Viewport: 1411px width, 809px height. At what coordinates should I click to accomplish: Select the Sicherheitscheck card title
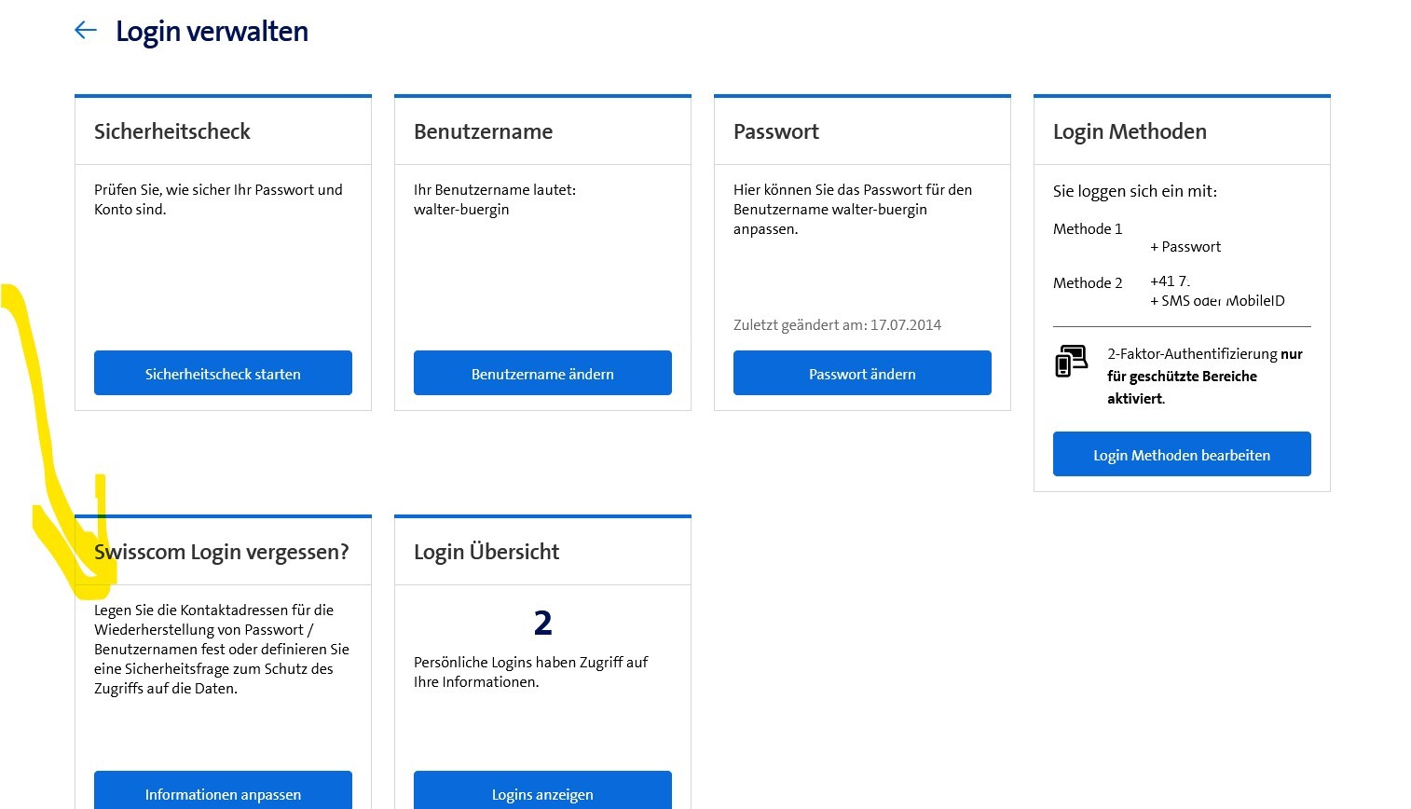click(172, 131)
